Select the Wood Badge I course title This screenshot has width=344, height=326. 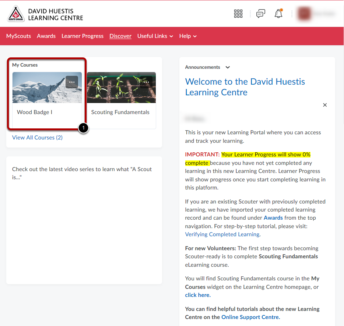[x=35, y=112]
